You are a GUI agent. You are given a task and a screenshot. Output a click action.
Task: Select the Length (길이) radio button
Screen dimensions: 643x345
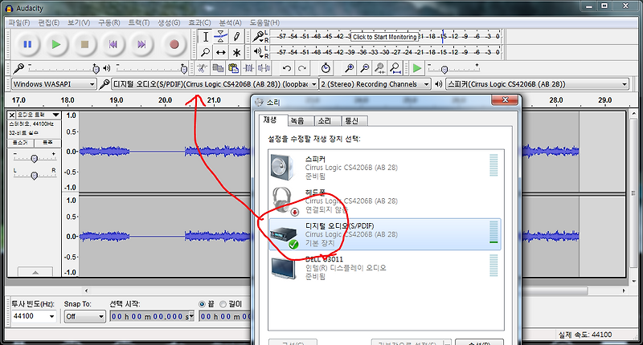coord(223,304)
